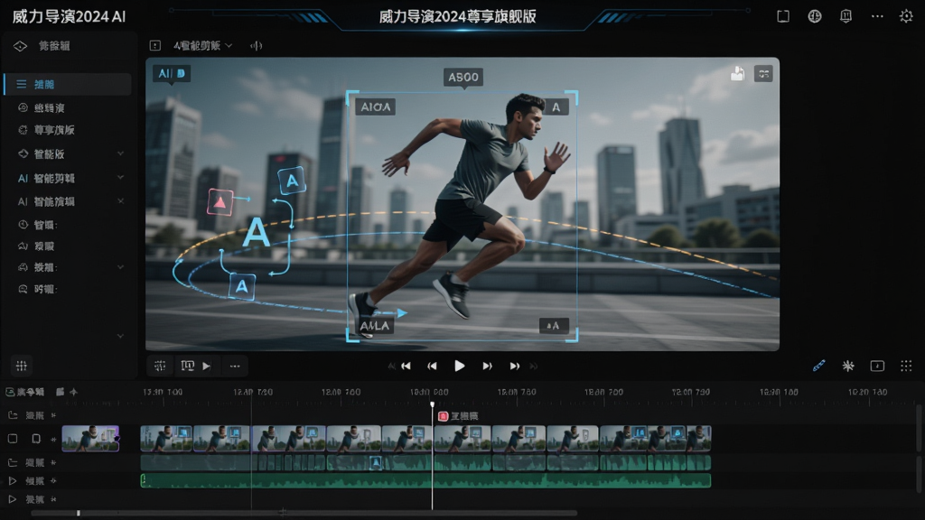The image size is (925, 520).
Task: Click the plus-arrow icon in the timeline header
Action: pos(73,392)
